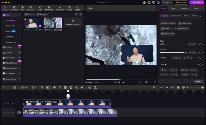The height and width of the screenshot is (125, 206).
Task: Toggle visibility of bottom video track
Action: 8,113
